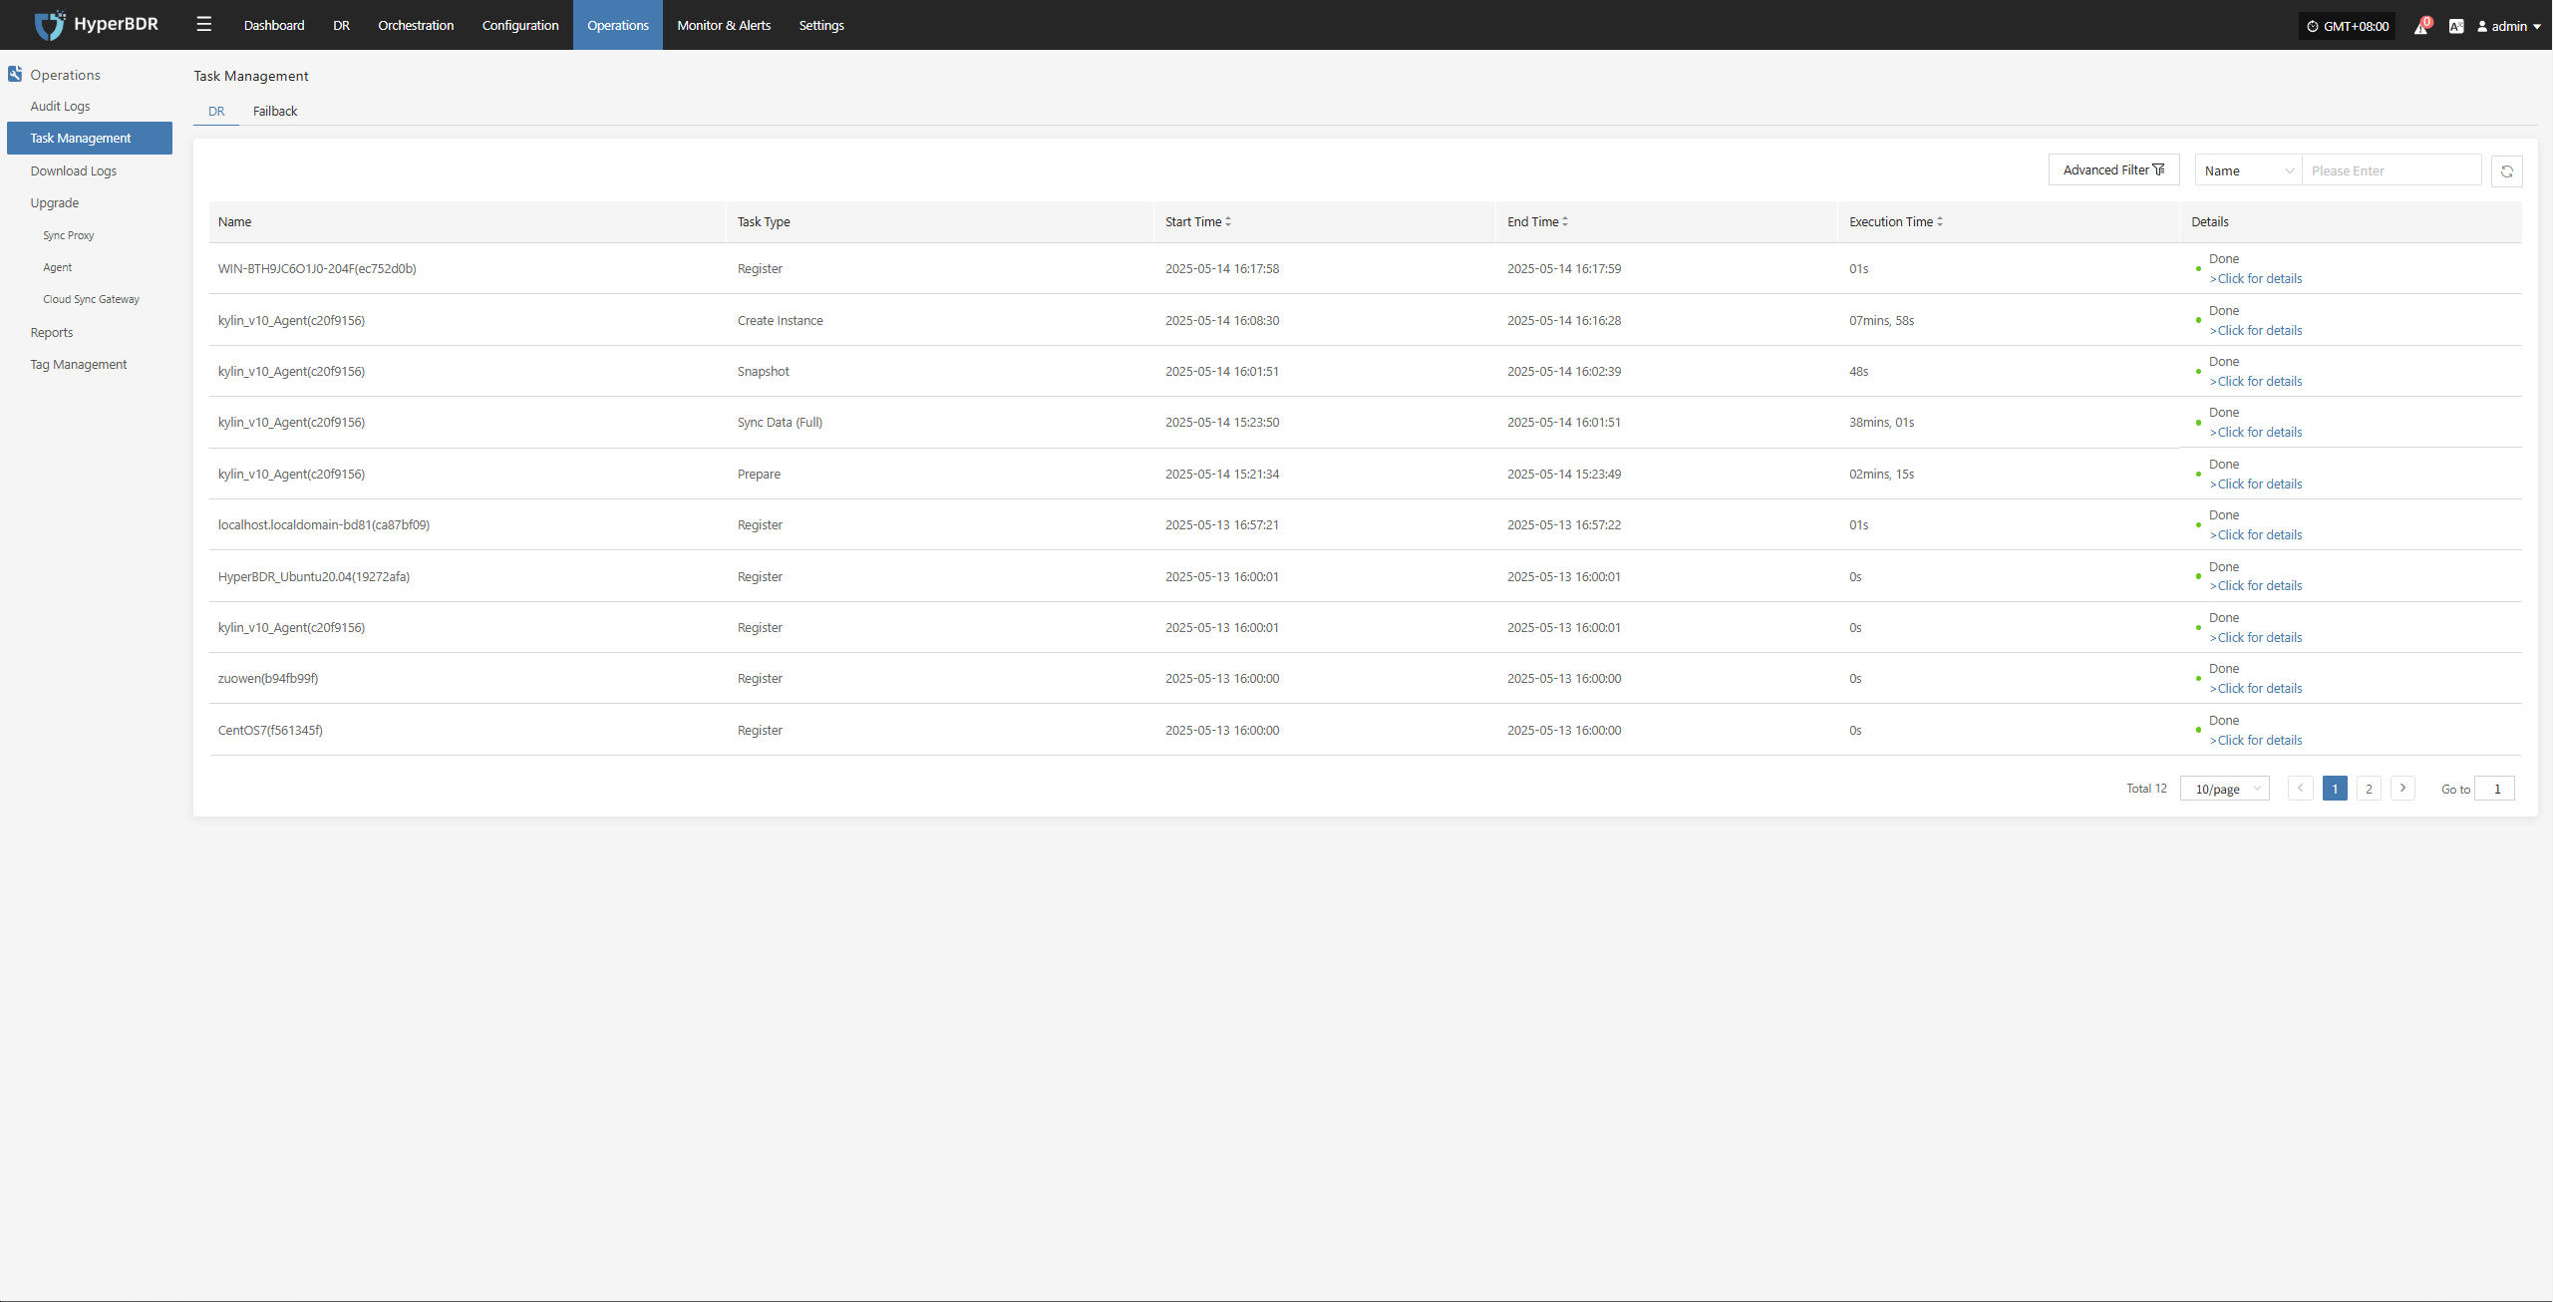Click the language switch icon
The width and height of the screenshot is (2553, 1302).
click(x=2456, y=26)
